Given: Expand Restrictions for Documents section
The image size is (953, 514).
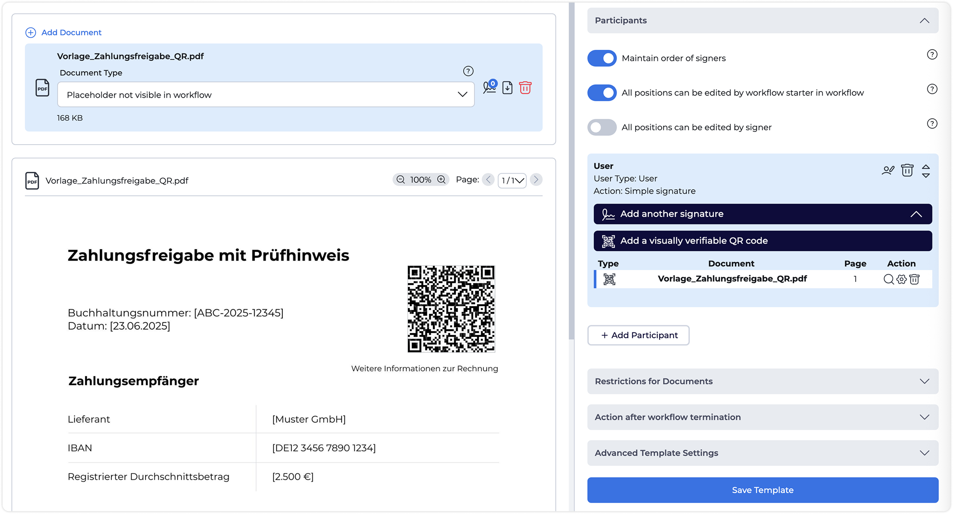Looking at the screenshot, I should pyautogui.click(x=762, y=381).
